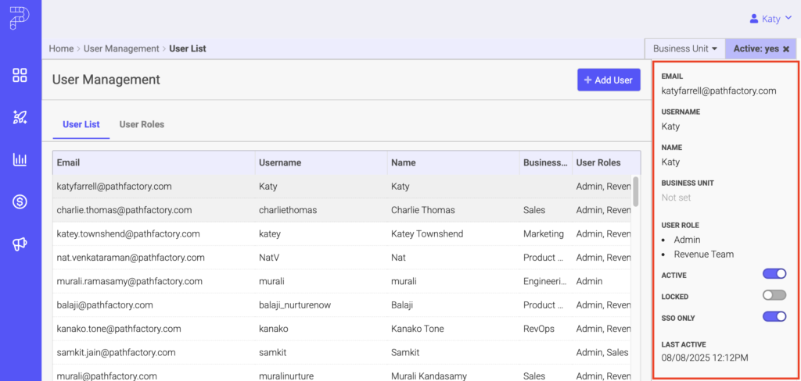Sort by the User Roles column header
Viewport: 801px width, 381px height.
coord(606,162)
